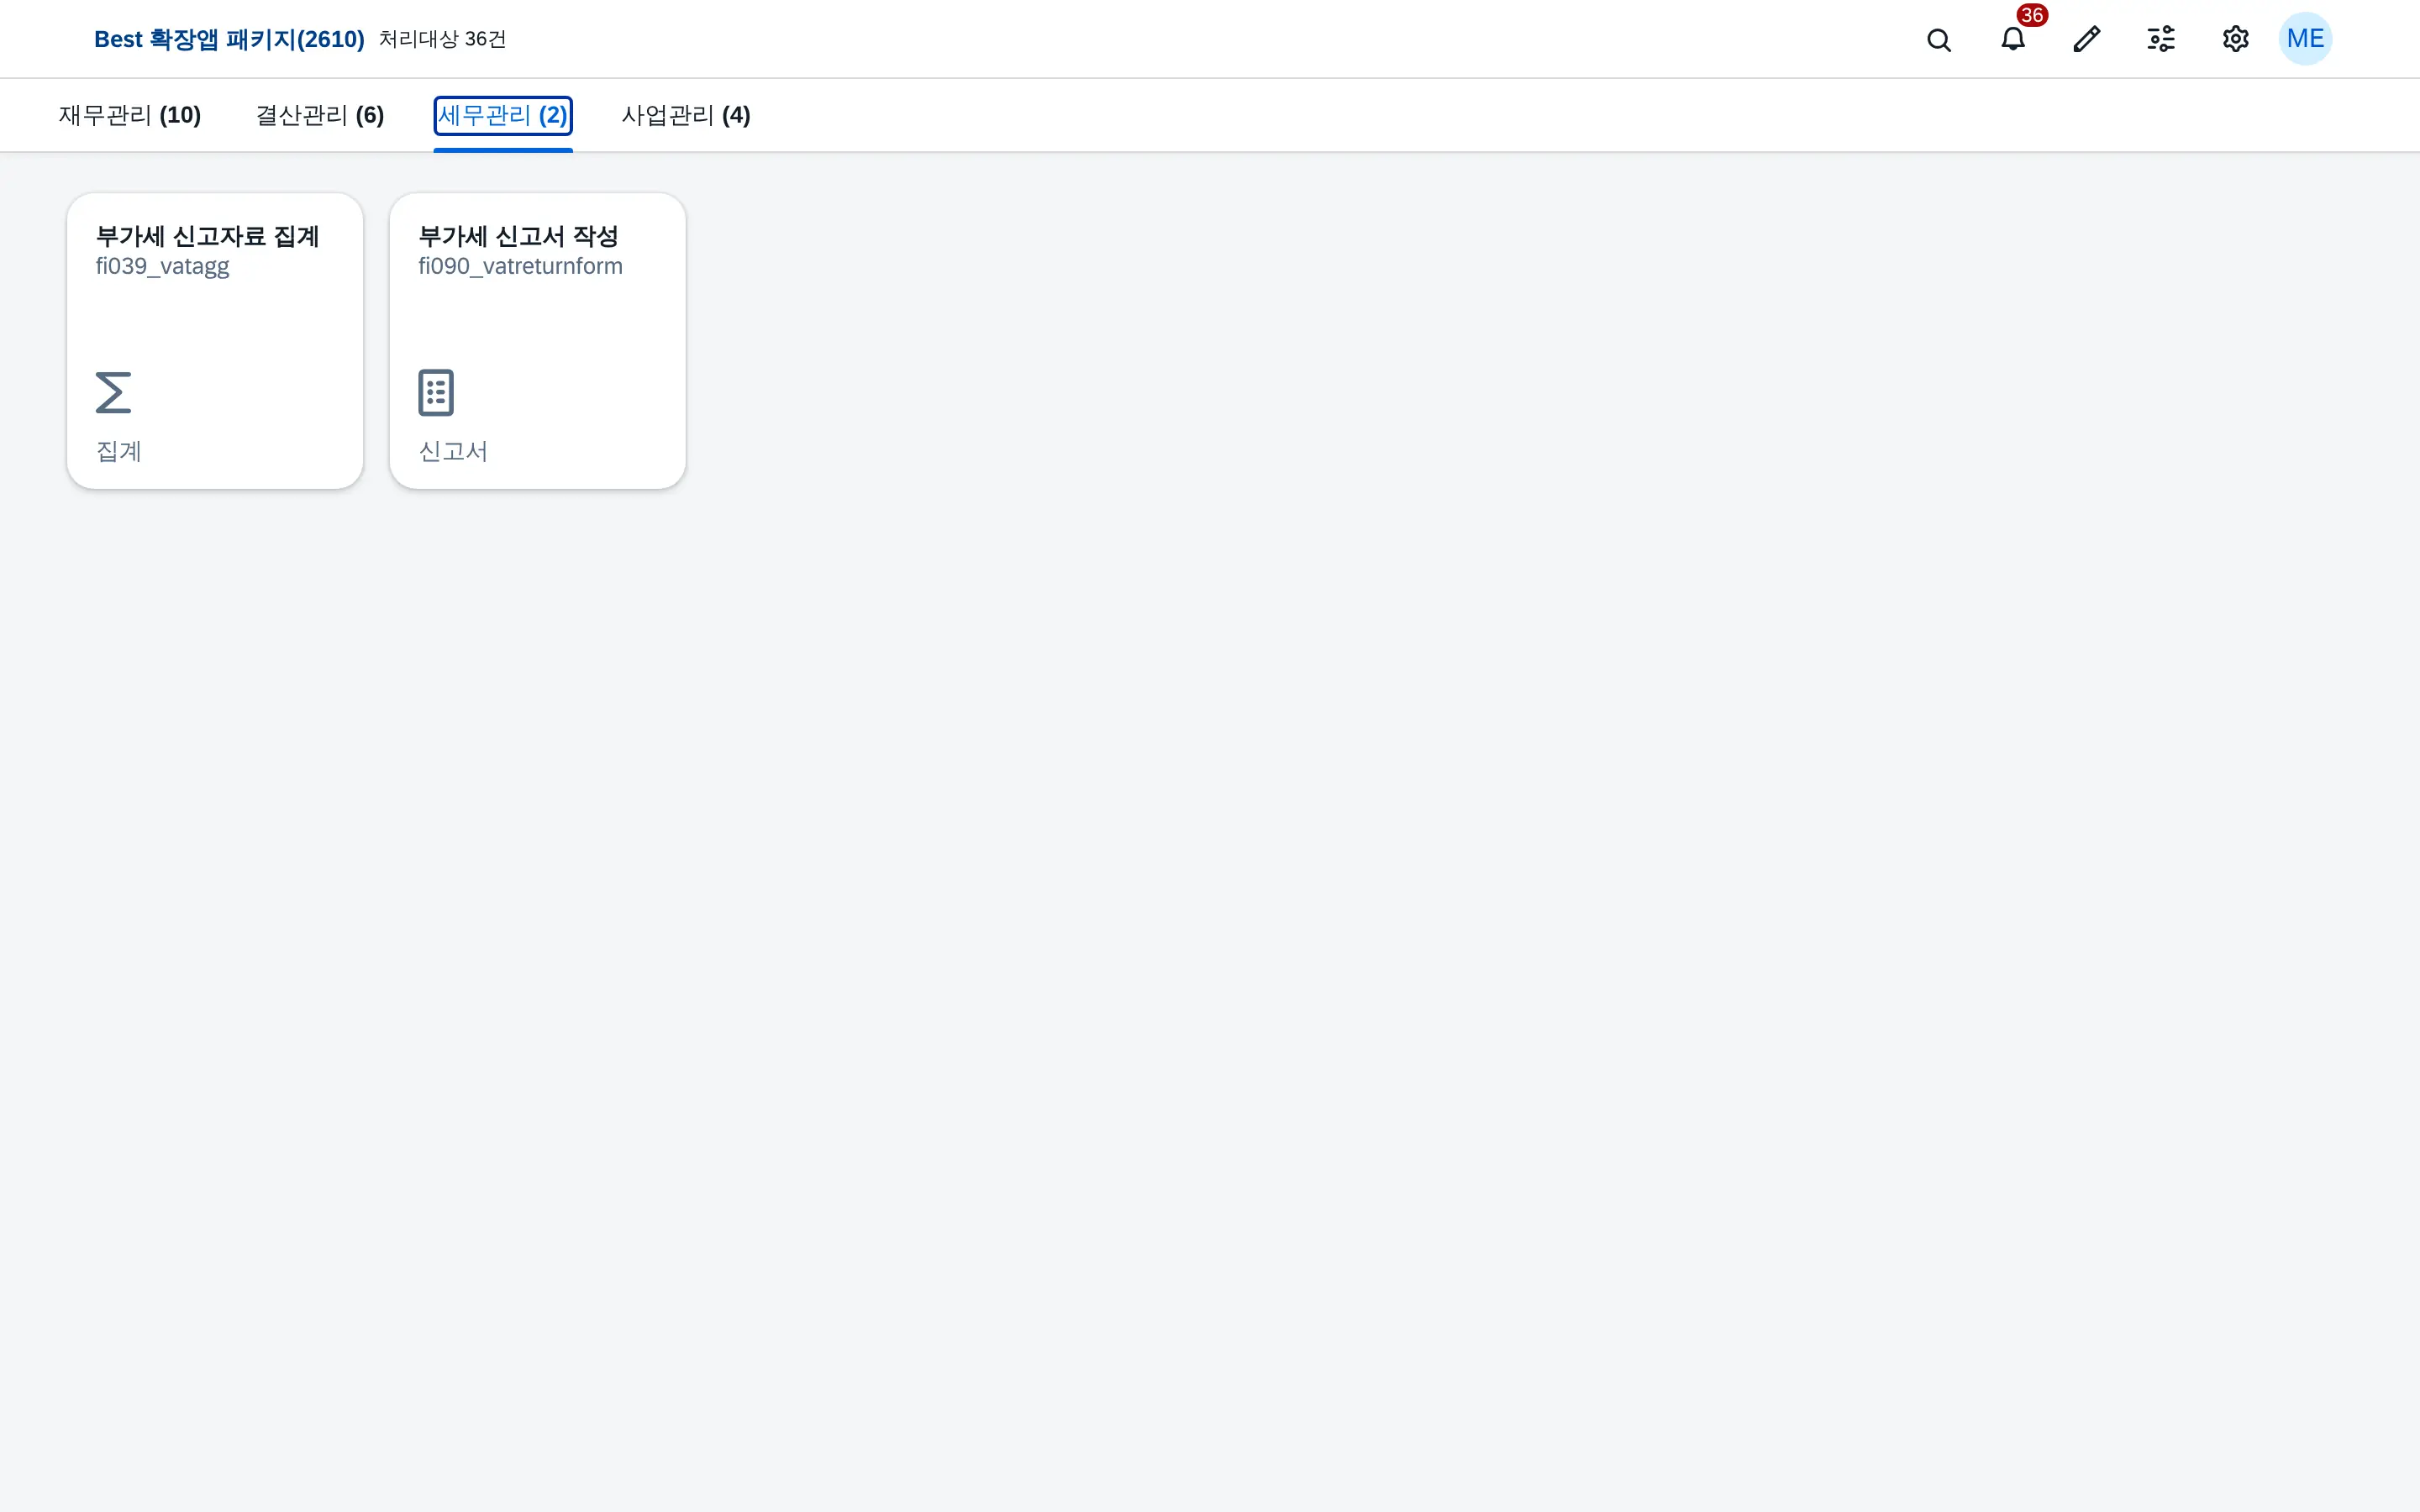Open the 부가세 신고서 작성 tile

[x=537, y=341]
